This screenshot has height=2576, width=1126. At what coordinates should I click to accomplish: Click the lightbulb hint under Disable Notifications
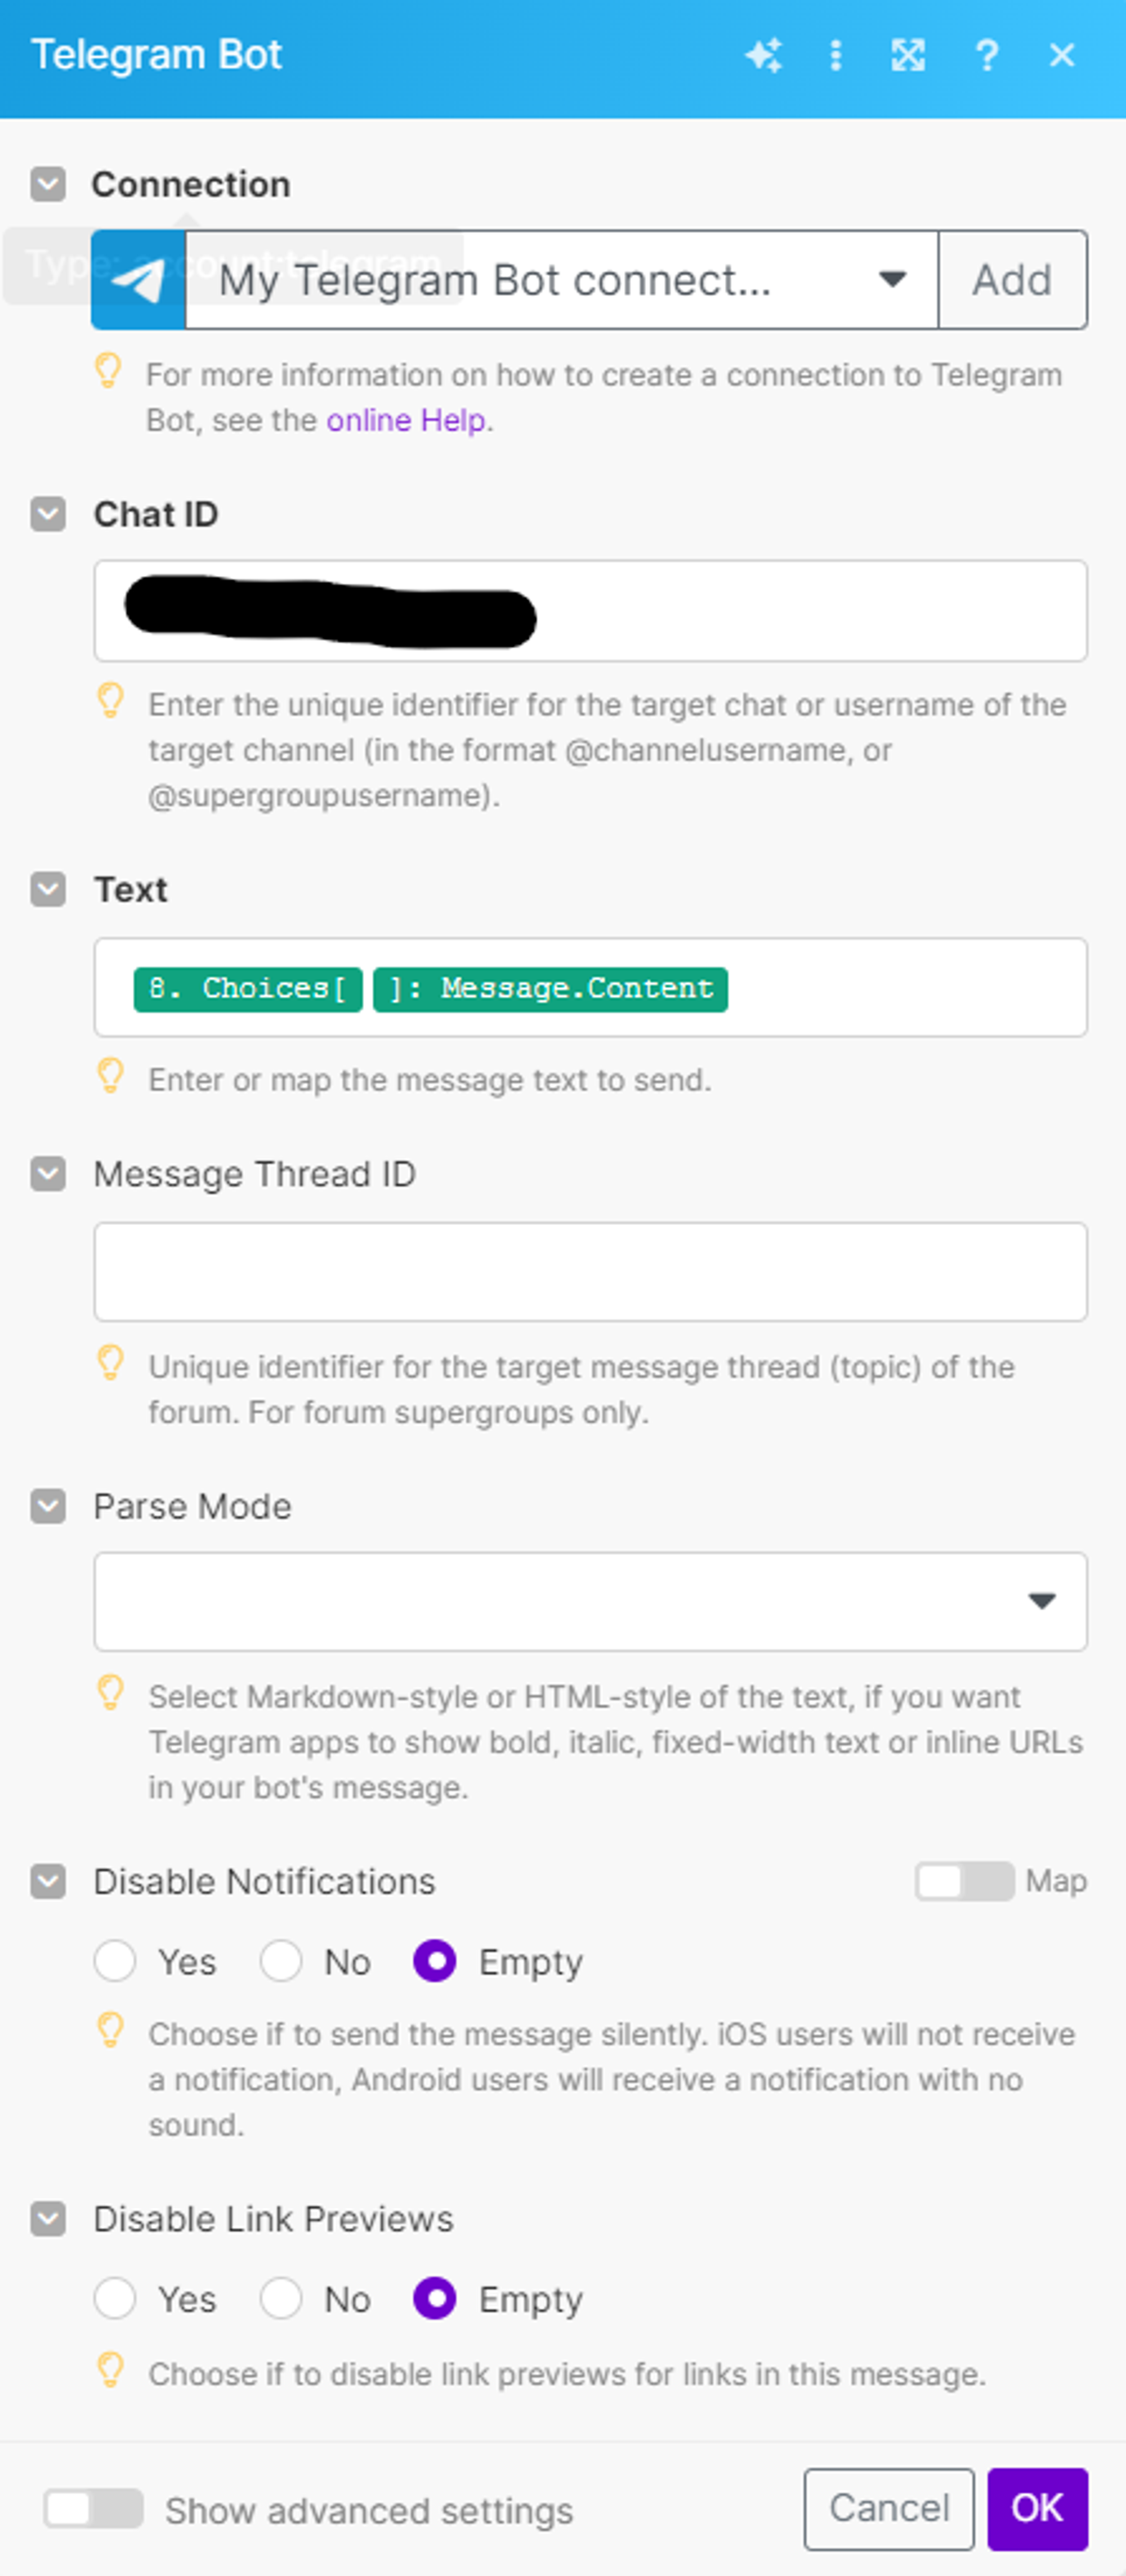tap(110, 2031)
